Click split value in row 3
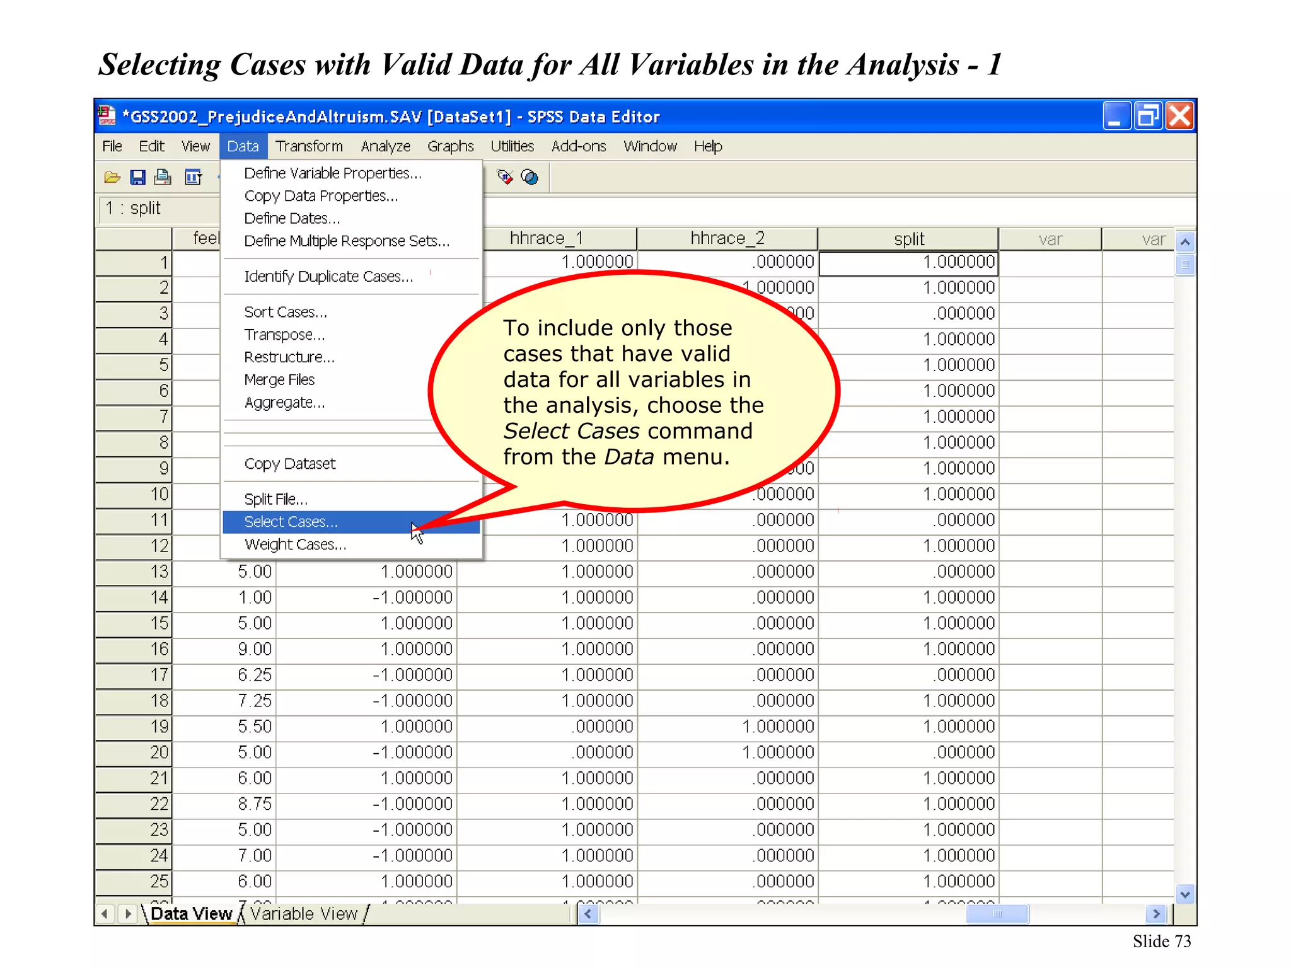Image resolution: width=1291 pixels, height=968 pixels. (x=908, y=314)
